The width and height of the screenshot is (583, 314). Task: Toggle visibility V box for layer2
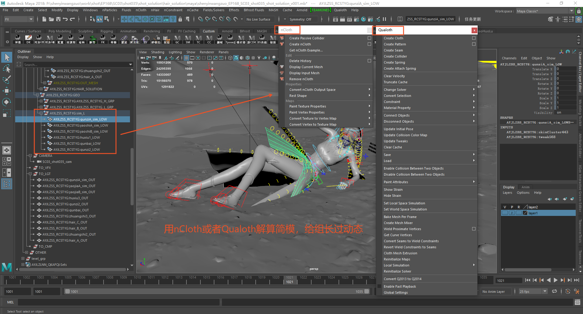point(505,207)
